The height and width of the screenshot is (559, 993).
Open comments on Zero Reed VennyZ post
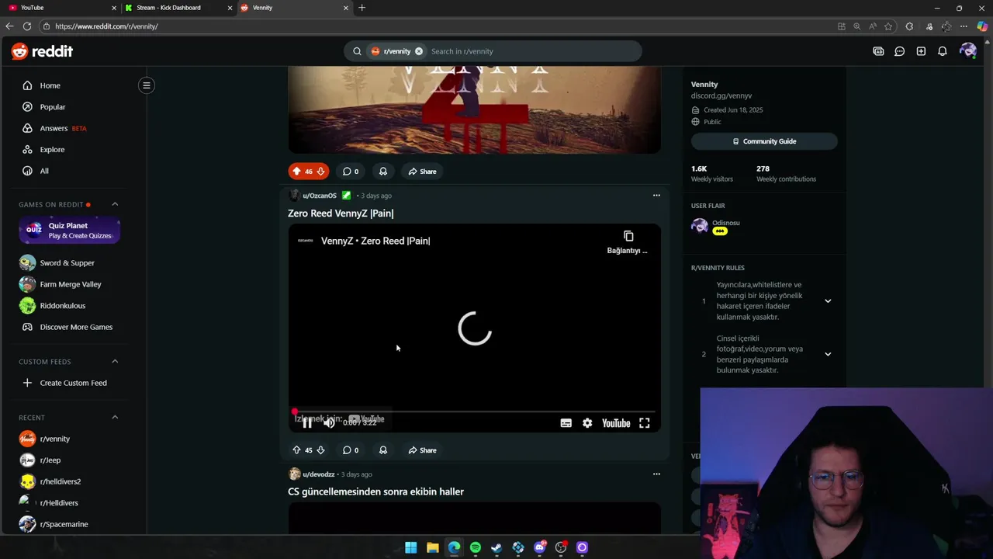click(351, 450)
